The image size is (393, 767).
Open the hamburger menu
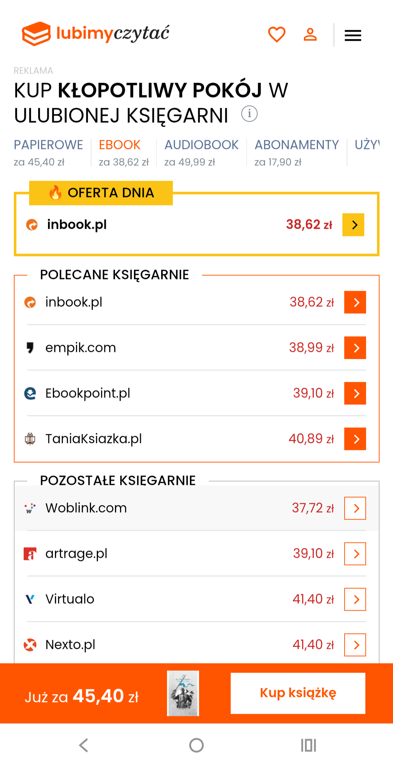point(353,35)
